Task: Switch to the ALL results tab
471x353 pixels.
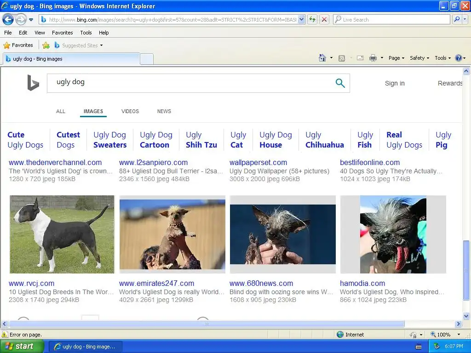Action: click(61, 111)
